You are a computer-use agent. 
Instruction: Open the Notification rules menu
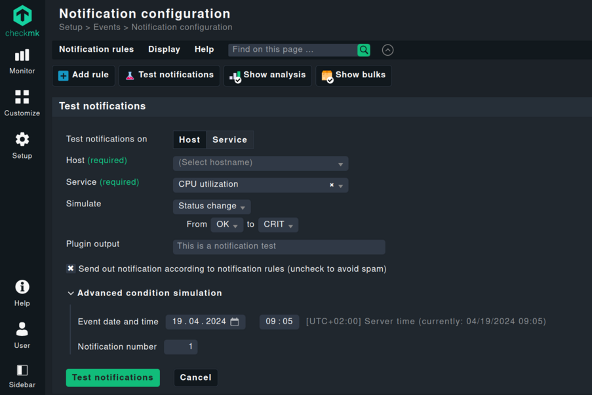coord(96,50)
